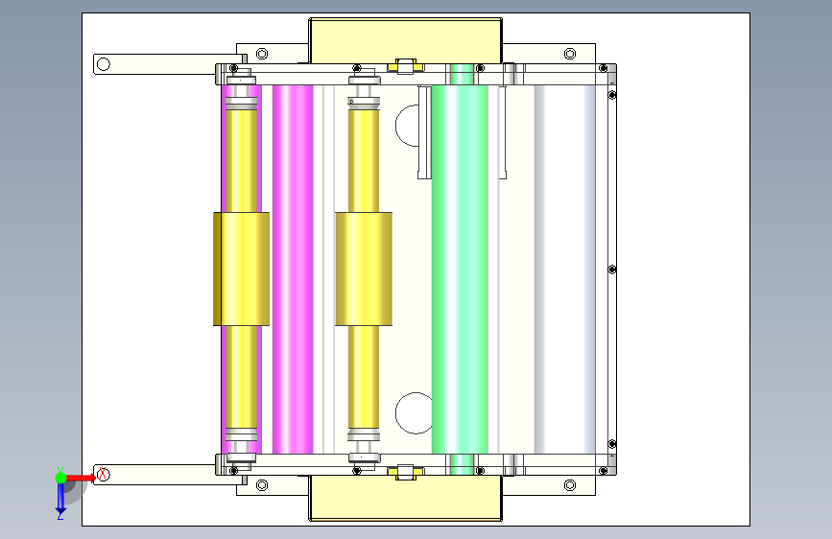Pick the middle yellow roller's wide center sleeve

tap(364, 269)
